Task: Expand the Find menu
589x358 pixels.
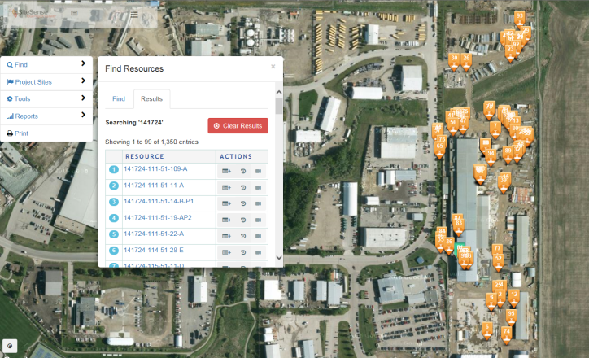Action: pos(46,63)
